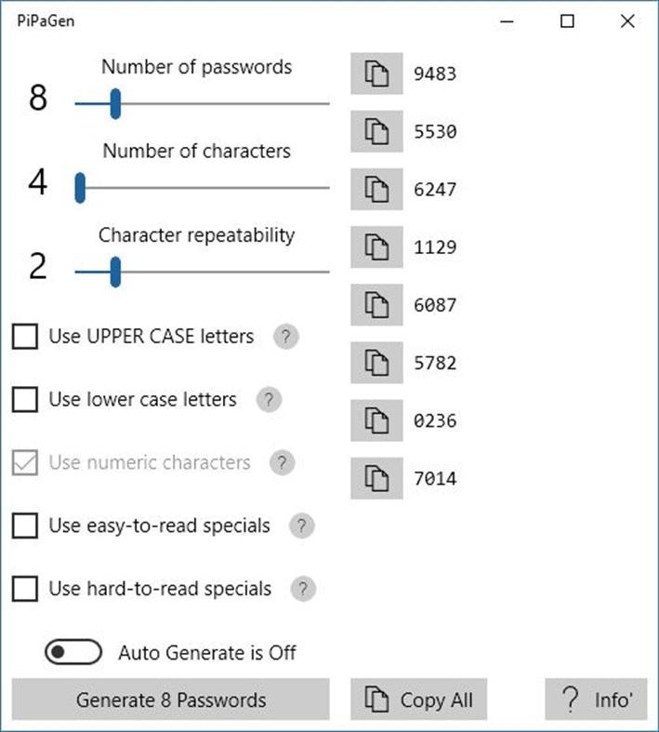Screen dimensions: 659x732
Task: Copy password 5782 with its copy icon
Action: (x=376, y=363)
